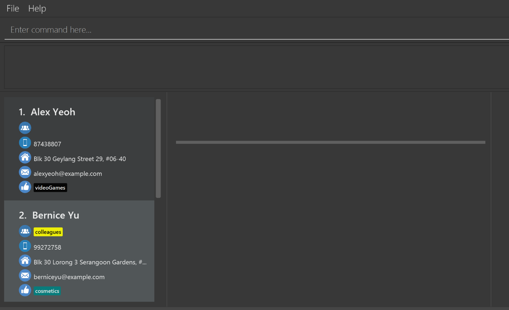The image size is (509, 310).
Task: Click the contact list vertical scrollbar
Action: tap(158, 148)
